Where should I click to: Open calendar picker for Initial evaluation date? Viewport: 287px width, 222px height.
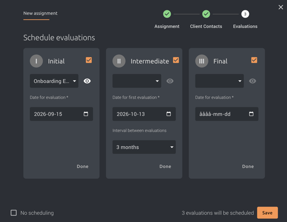click(x=86, y=114)
